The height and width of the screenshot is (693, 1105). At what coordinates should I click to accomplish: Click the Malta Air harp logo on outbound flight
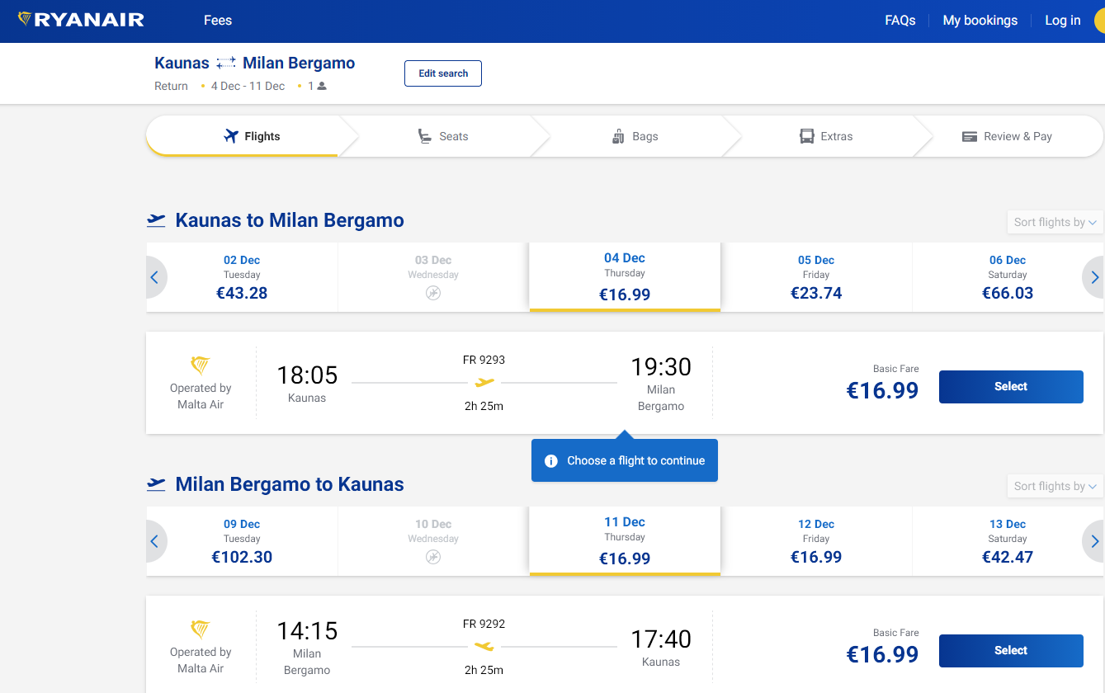click(x=201, y=364)
